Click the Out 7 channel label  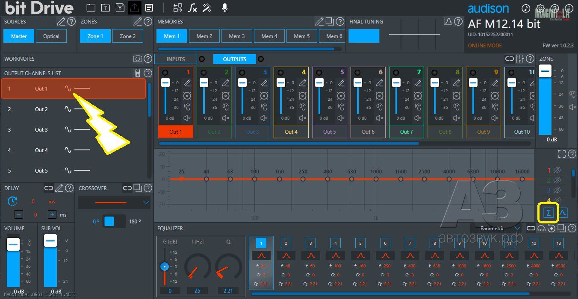(x=406, y=132)
